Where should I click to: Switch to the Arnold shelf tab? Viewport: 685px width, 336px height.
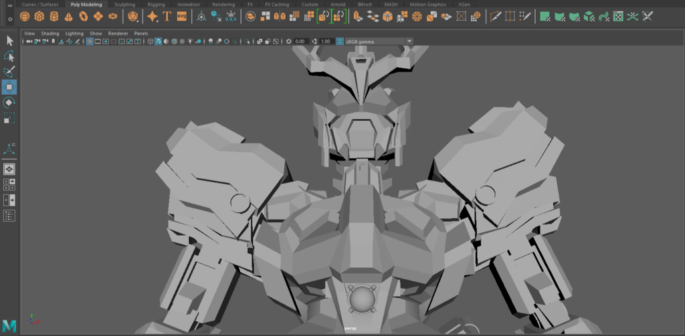click(x=338, y=5)
